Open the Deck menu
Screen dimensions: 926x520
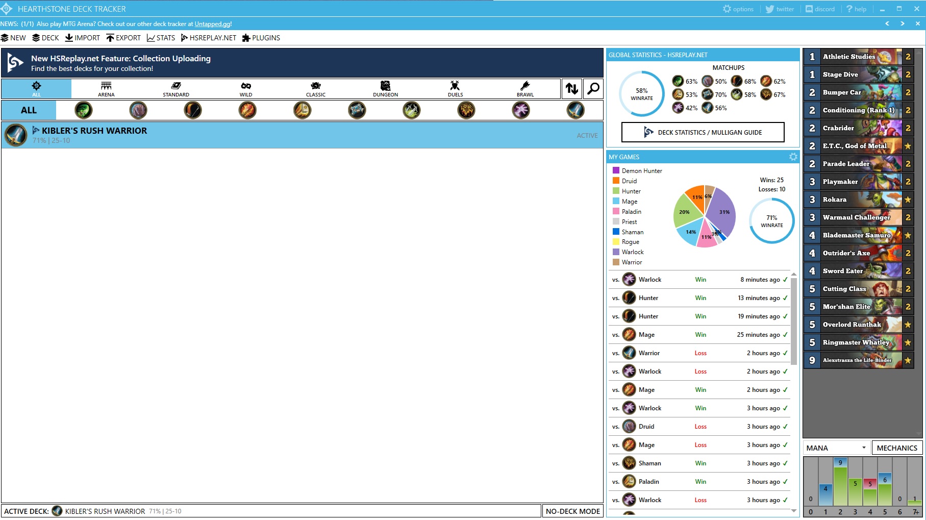coord(45,38)
